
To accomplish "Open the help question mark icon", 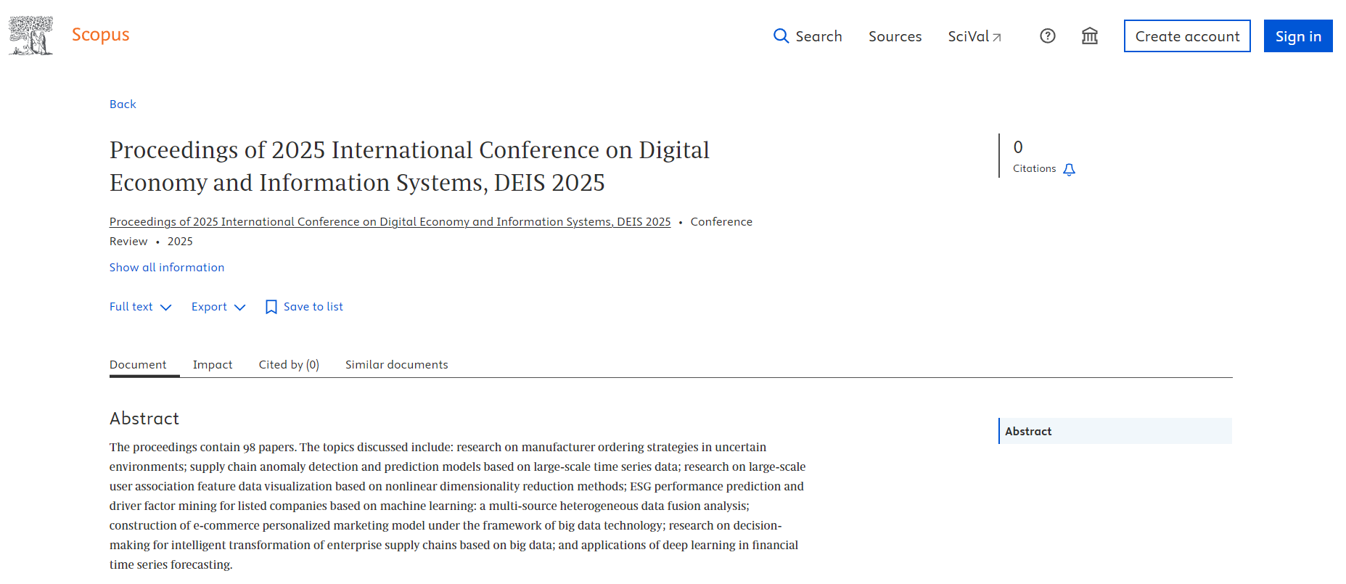I will pos(1047,36).
